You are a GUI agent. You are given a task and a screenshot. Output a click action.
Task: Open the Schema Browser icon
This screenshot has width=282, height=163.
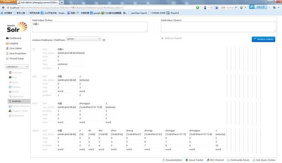pyautogui.click(x=10, y=106)
